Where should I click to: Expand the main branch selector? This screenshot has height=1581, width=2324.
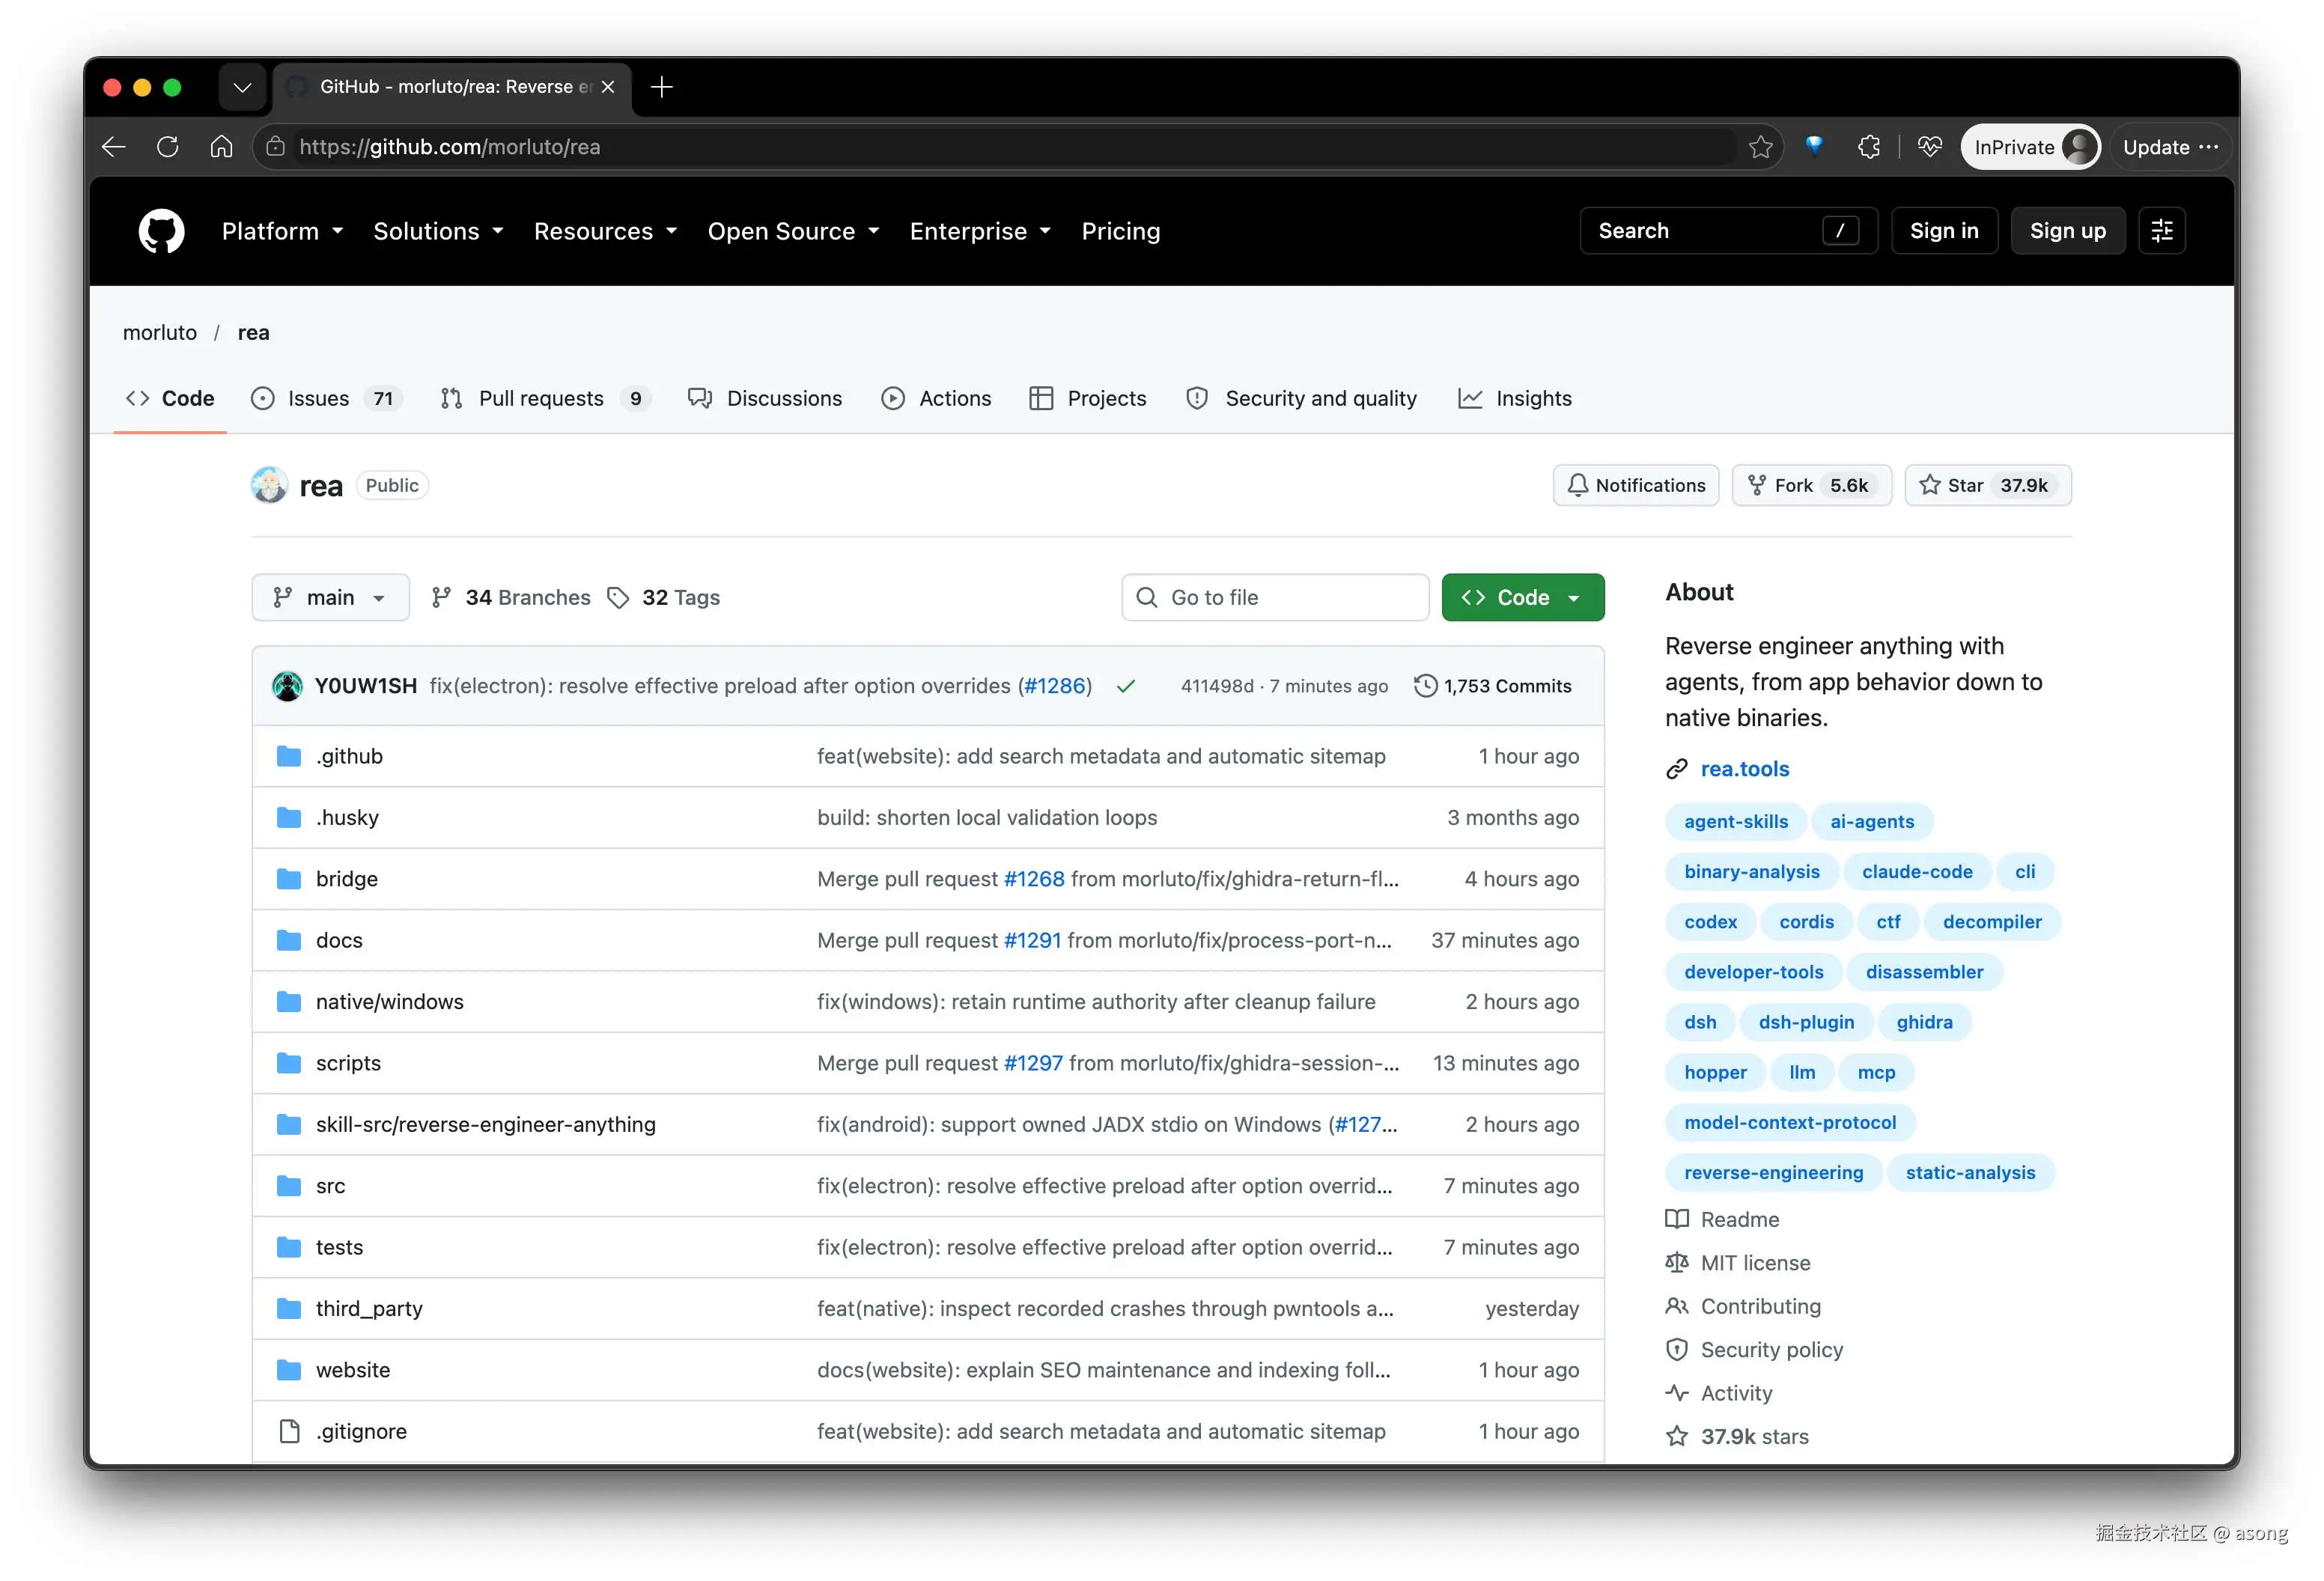(x=331, y=597)
